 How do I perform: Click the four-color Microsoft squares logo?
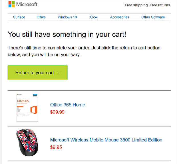pyautogui.click(x=12, y=4)
